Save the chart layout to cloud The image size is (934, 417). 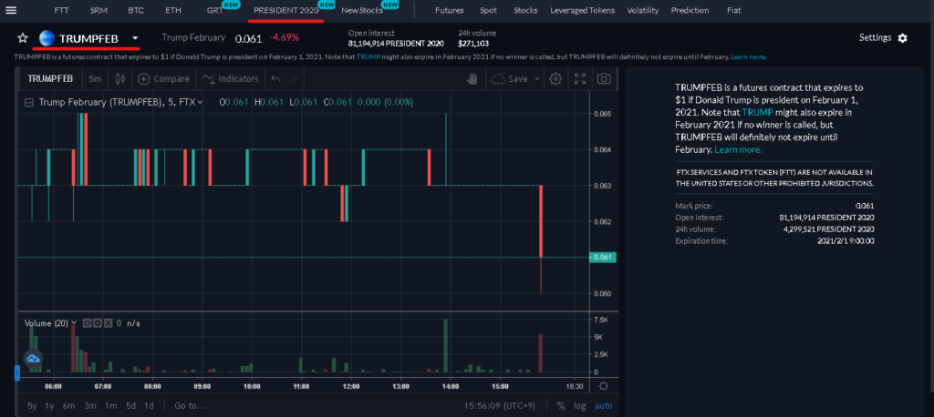tap(509, 78)
